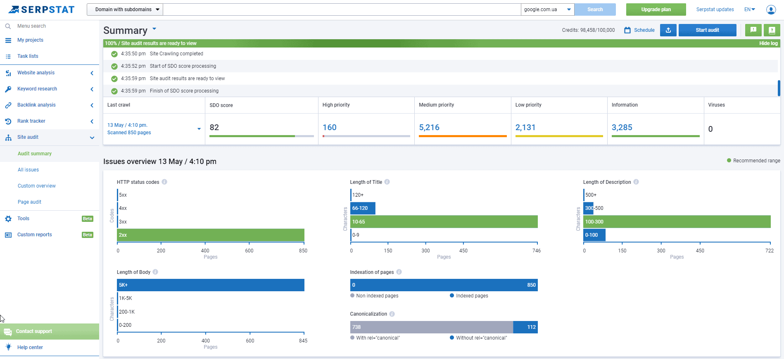The width and height of the screenshot is (784, 359).
Task: Click the domain search input field
Action: coord(342,10)
